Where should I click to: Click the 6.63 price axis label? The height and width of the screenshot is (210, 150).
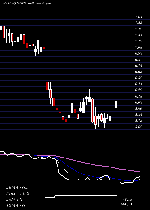pos(139,72)
